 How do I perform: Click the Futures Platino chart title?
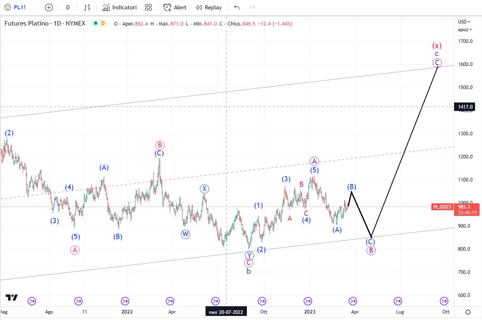(x=45, y=23)
